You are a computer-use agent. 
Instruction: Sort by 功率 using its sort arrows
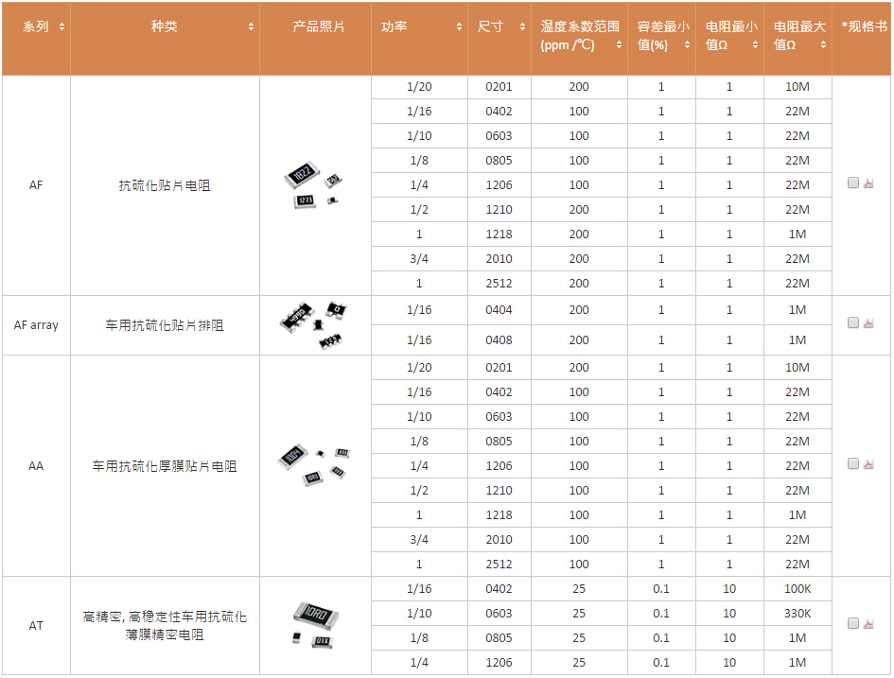pos(459,27)
